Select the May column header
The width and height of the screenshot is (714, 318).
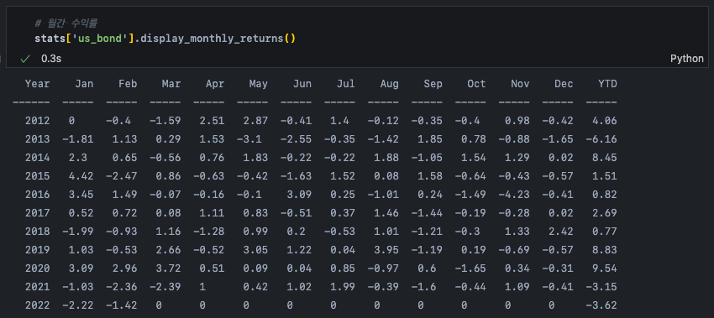pyautogui.click(x=259, y=84)
